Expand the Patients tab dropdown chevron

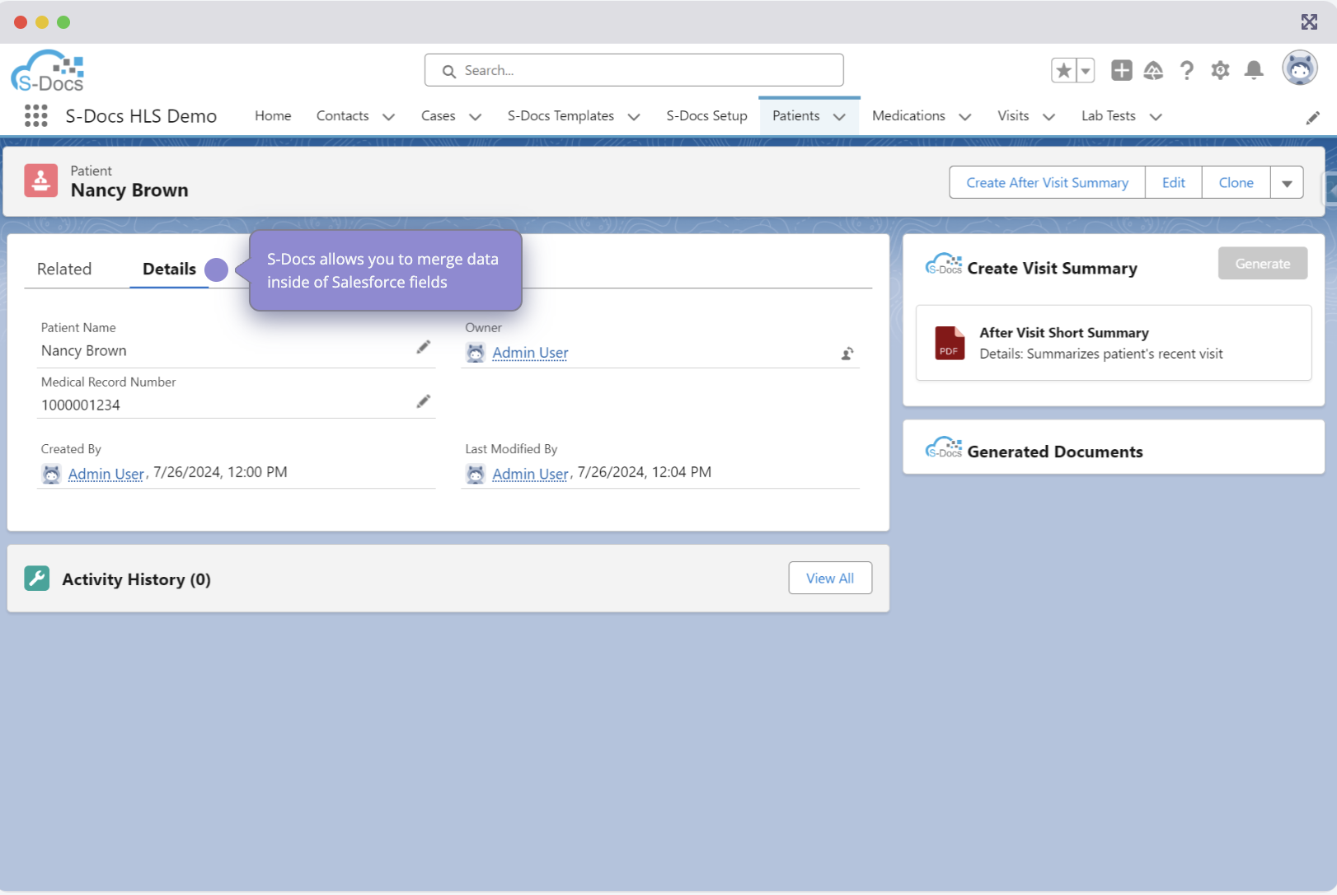(x=839, y=117)
